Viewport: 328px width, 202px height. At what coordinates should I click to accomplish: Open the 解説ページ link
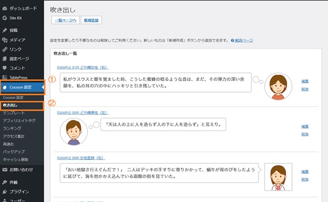pyautogui.click(x=244, y=40)
